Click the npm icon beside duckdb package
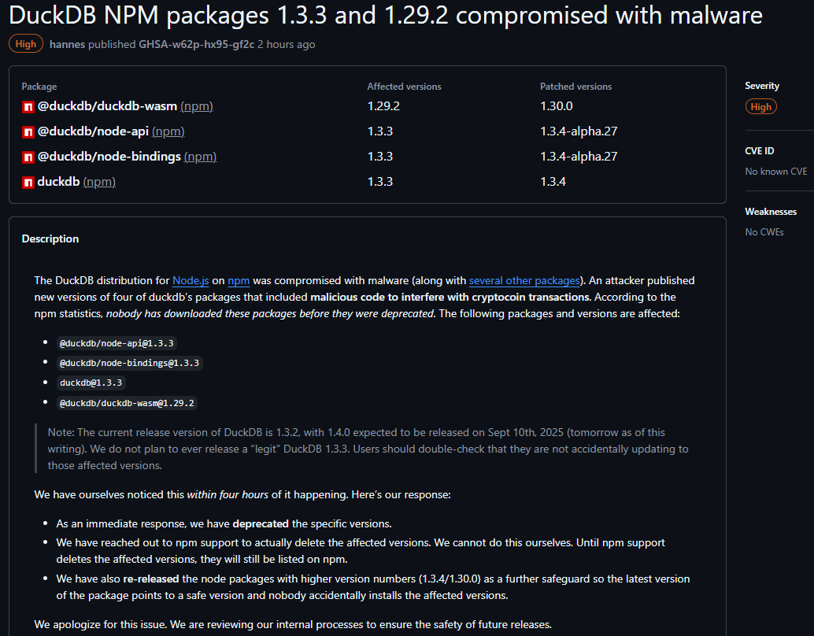The image size is (814, 636). point(28,182)
